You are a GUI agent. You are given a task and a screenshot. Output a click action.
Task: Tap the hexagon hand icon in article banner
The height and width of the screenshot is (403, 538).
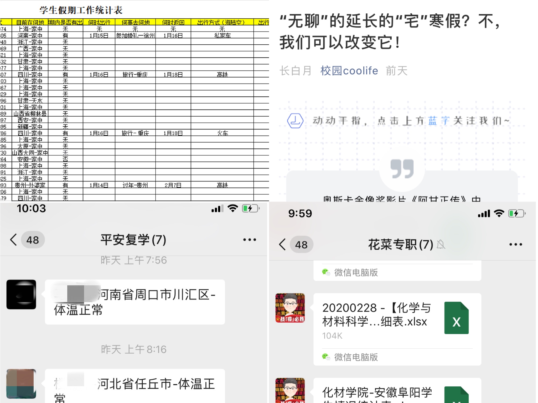[x=295, y=121]
